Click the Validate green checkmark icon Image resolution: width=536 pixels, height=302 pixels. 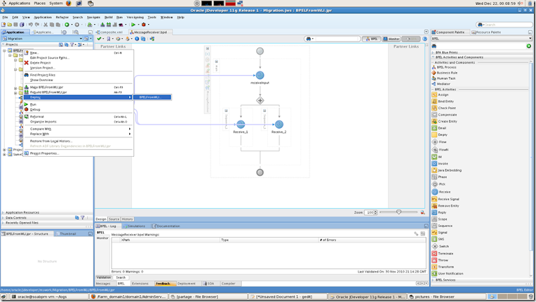pyautogui.click(x=98, y=39)
